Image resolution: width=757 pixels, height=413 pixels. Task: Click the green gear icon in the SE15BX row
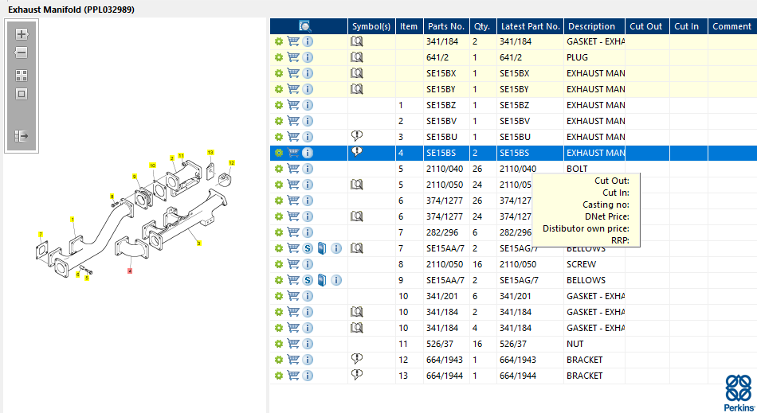point(279,73)
